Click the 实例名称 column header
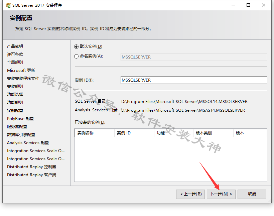Image resolution: width=274 pixels, height=216 pixels. click(x=95, y=133)
